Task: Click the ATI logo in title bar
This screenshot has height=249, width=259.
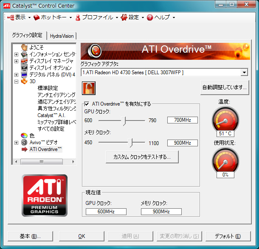Action: (x=7, y=6)
